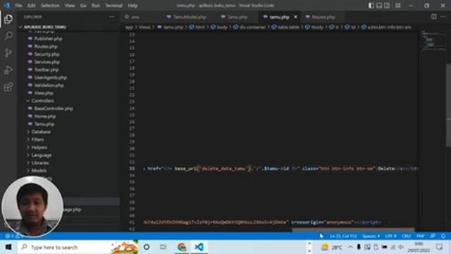Open the Source Control view

pyautogui.click(x=8, y=53)
